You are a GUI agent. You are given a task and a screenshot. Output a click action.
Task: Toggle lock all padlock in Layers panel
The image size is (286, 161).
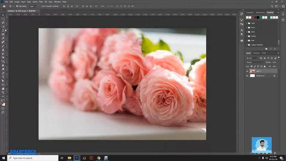[265, 67]
